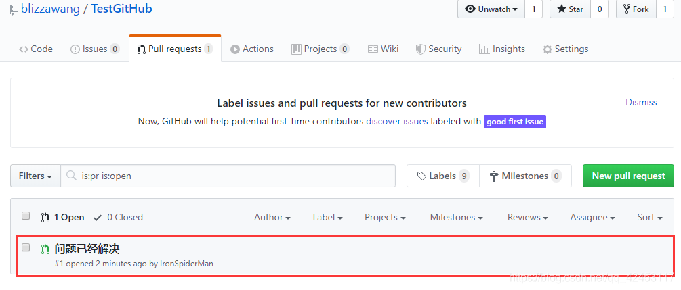This screenshot has height=290, width=681.
Task: Toggle the select-all pull requests checkbox
Action: (x=26, y=216)
